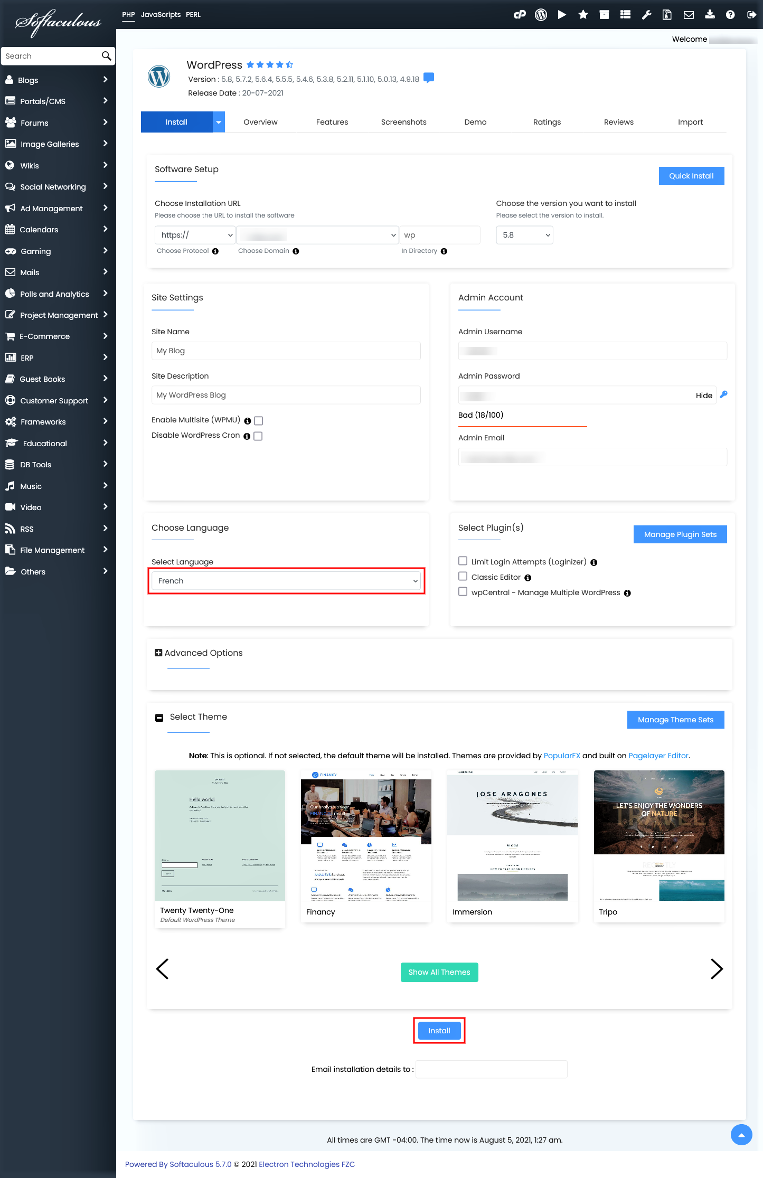The width and height of the screenshot is (763, 1178).
Task: Select the Immersion theme thumbnail
Action: (x=512, y=836)
